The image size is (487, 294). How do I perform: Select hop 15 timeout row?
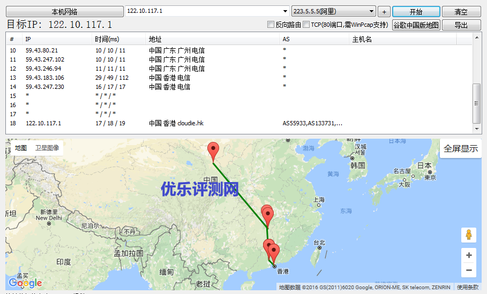point(239,96)
